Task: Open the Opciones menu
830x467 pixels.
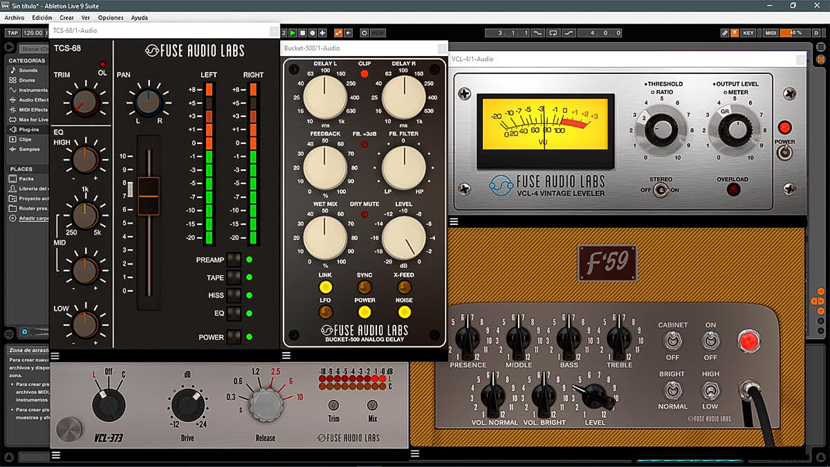Action: click(111, 17)
